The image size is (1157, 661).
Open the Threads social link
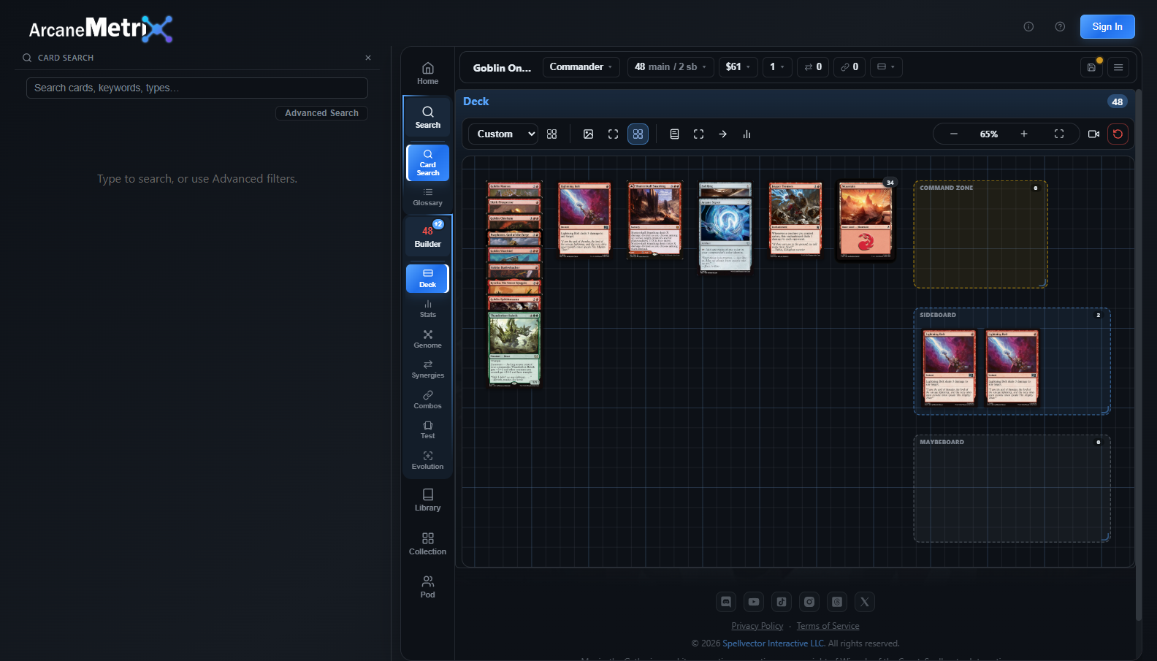point(837,602)
